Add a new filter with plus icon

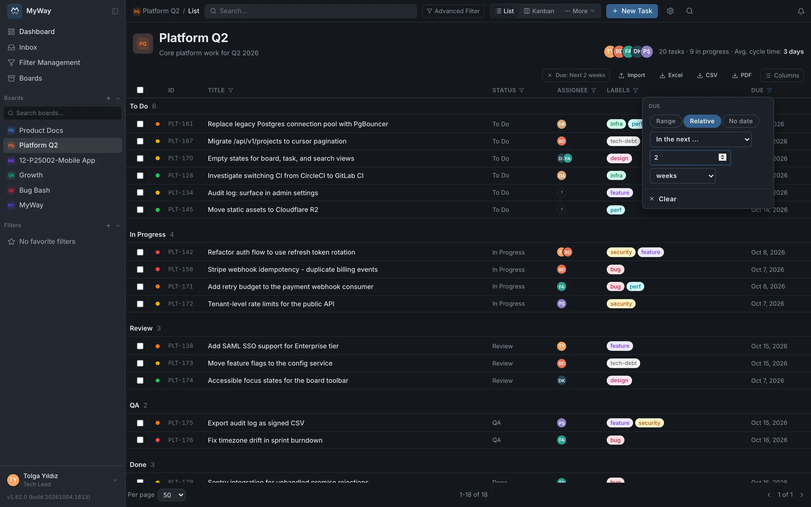pos(108,226)
